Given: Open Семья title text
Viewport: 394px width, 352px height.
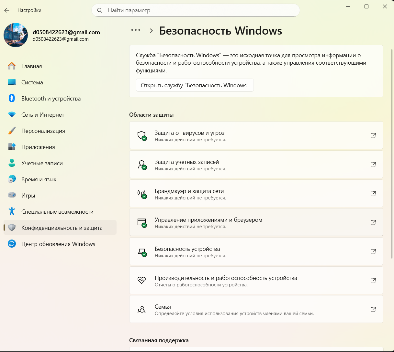Looking at the screenshot, I should pos(163,307).
